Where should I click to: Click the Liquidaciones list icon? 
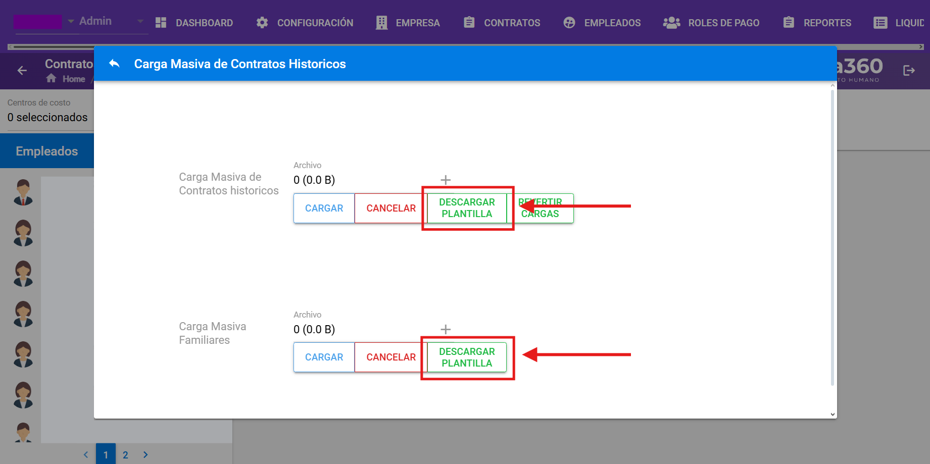(880, 23)
